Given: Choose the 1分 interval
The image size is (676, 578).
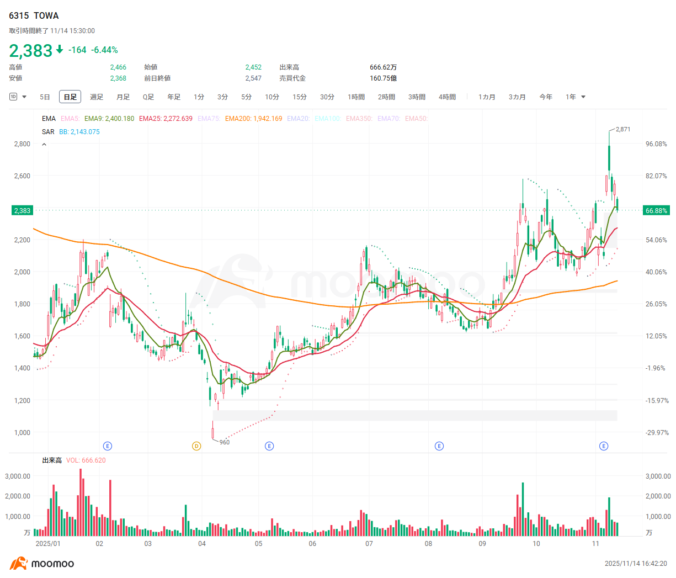Looking at the screenshot, I should 199,97.
